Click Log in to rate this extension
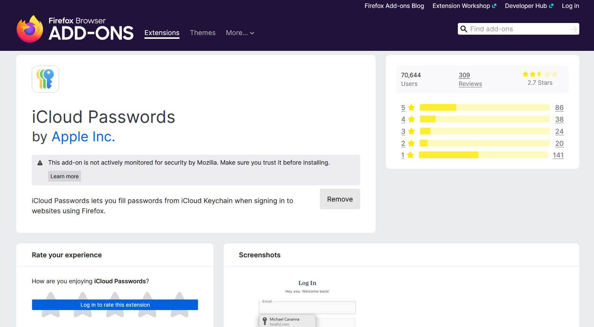 pos(115,305)
